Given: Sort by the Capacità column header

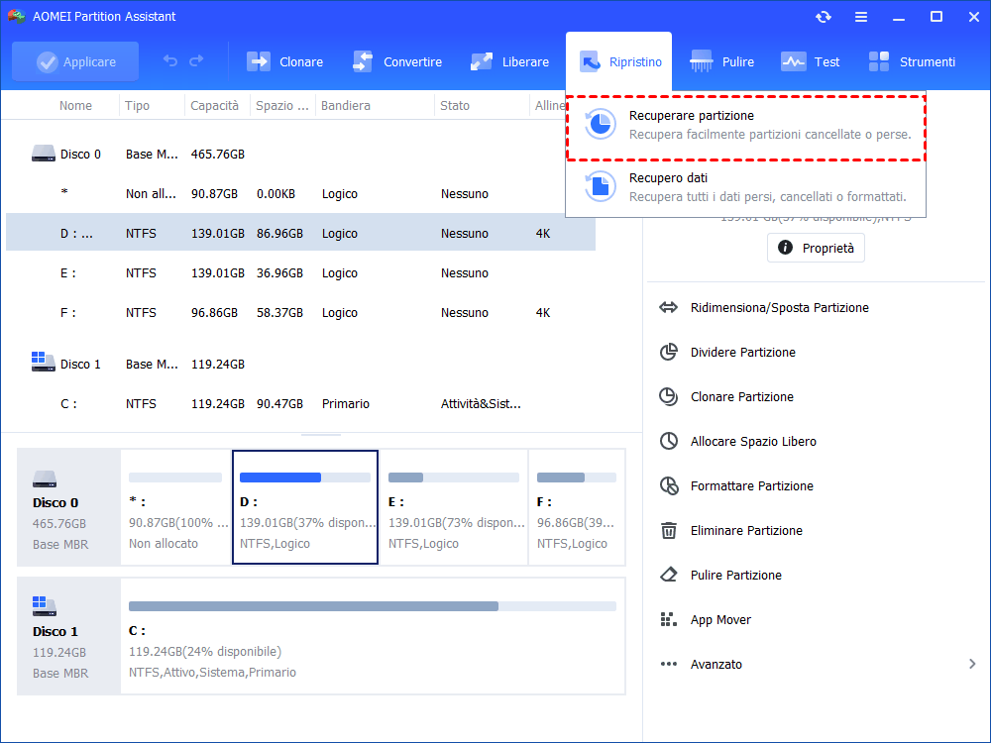Looking at the screenshot, I should click(215, 106).
